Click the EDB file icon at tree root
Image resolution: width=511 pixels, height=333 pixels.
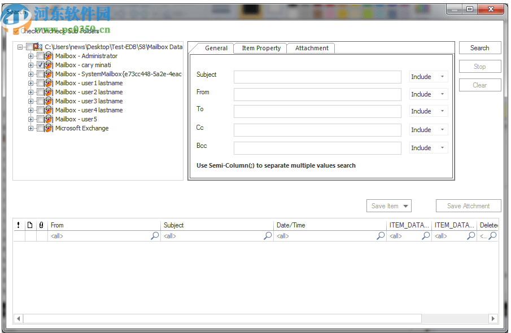38,47
